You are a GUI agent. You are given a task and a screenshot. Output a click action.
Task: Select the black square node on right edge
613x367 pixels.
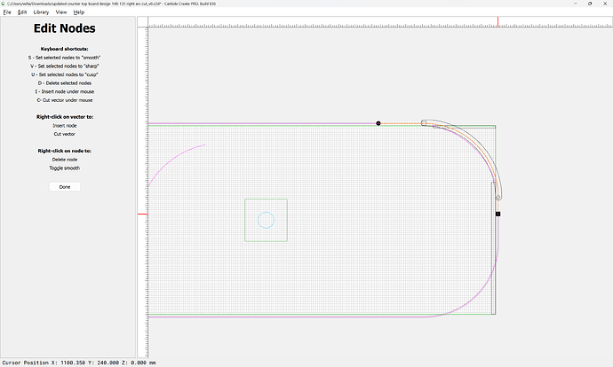tap(498, 214)
